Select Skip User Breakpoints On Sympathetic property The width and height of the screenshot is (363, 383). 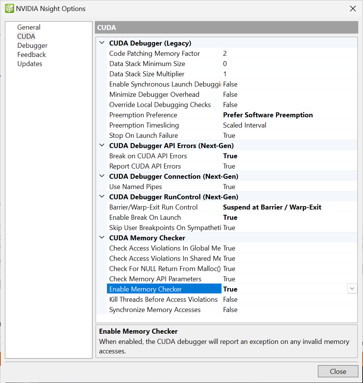pyautogui.click(x=164, y=228)
